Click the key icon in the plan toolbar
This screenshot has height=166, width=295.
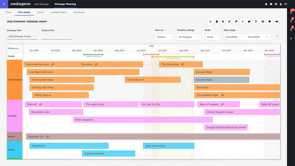pyautogui.click(x=236, y=22)
